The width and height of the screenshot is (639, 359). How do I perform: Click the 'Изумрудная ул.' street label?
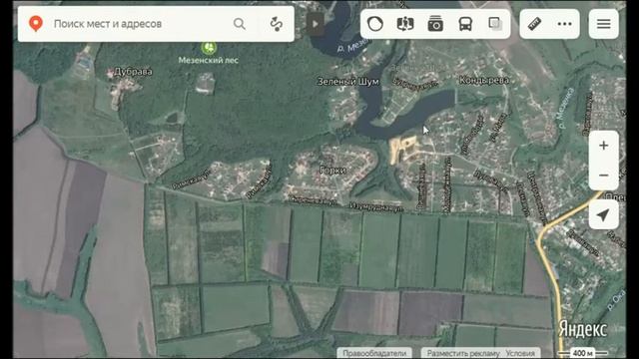[376, 207]
